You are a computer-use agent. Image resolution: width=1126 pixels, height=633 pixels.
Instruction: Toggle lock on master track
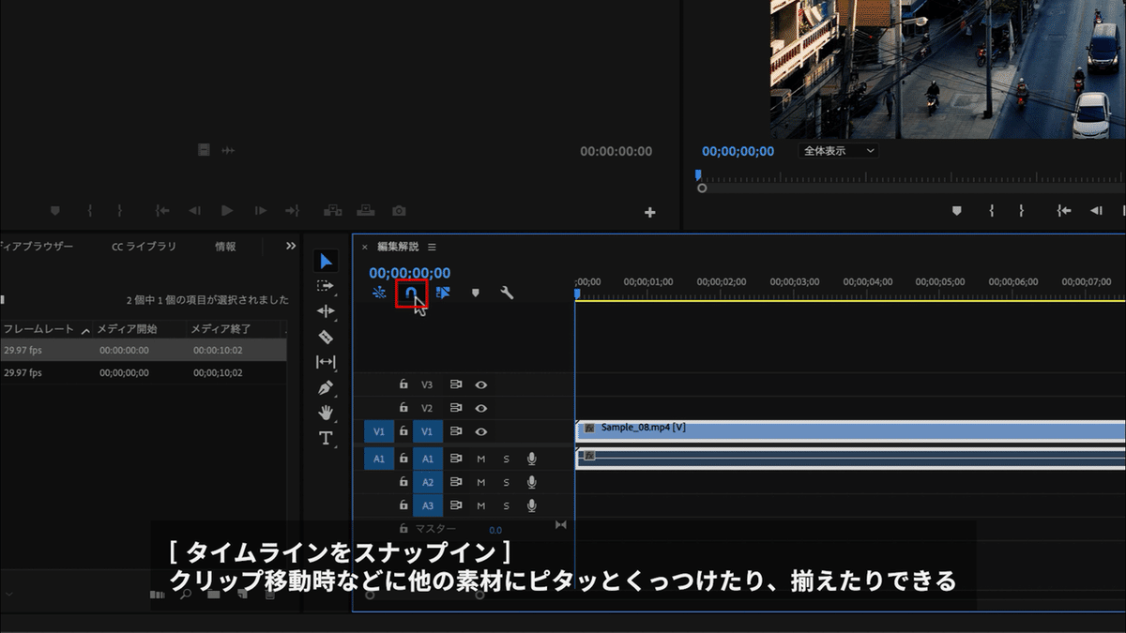pyautogui.click(x=403, y=528)
